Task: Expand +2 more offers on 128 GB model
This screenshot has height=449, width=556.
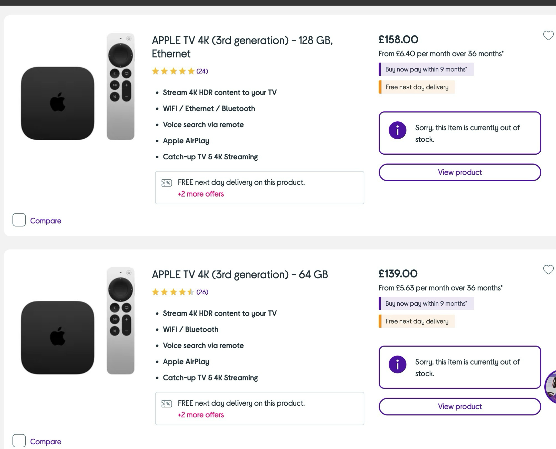Action: (x=201, y=194)
